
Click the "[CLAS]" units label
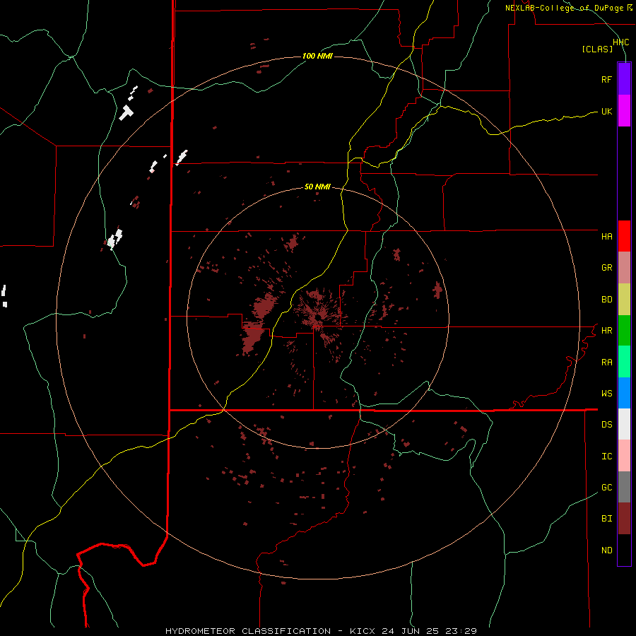click(597, 49)
